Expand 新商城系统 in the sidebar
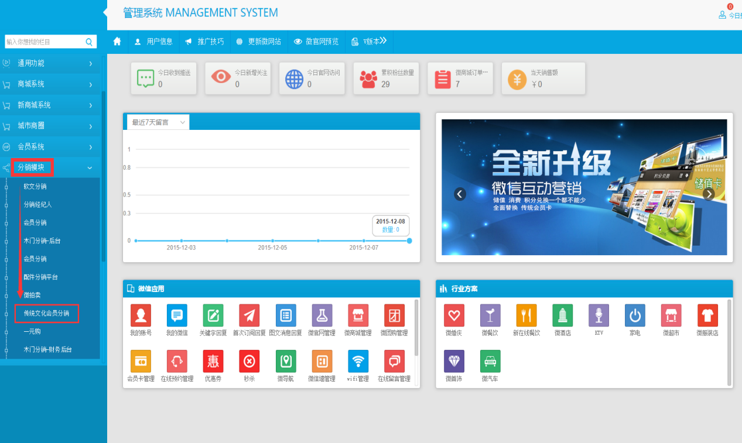 (50, 105)
